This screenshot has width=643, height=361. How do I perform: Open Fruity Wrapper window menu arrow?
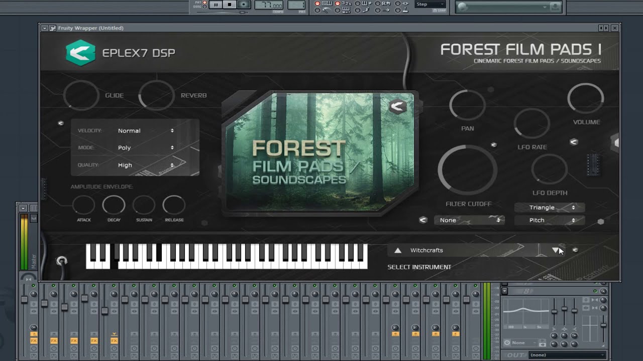[45, 28]
